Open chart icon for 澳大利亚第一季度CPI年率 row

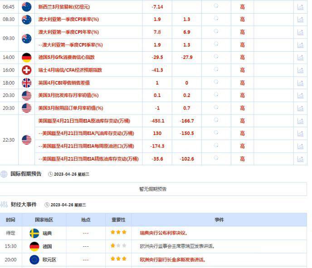300,32
